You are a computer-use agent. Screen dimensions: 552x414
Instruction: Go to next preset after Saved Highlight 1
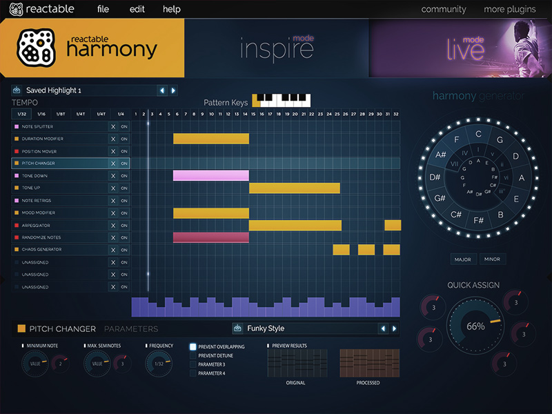pos(173,90)
